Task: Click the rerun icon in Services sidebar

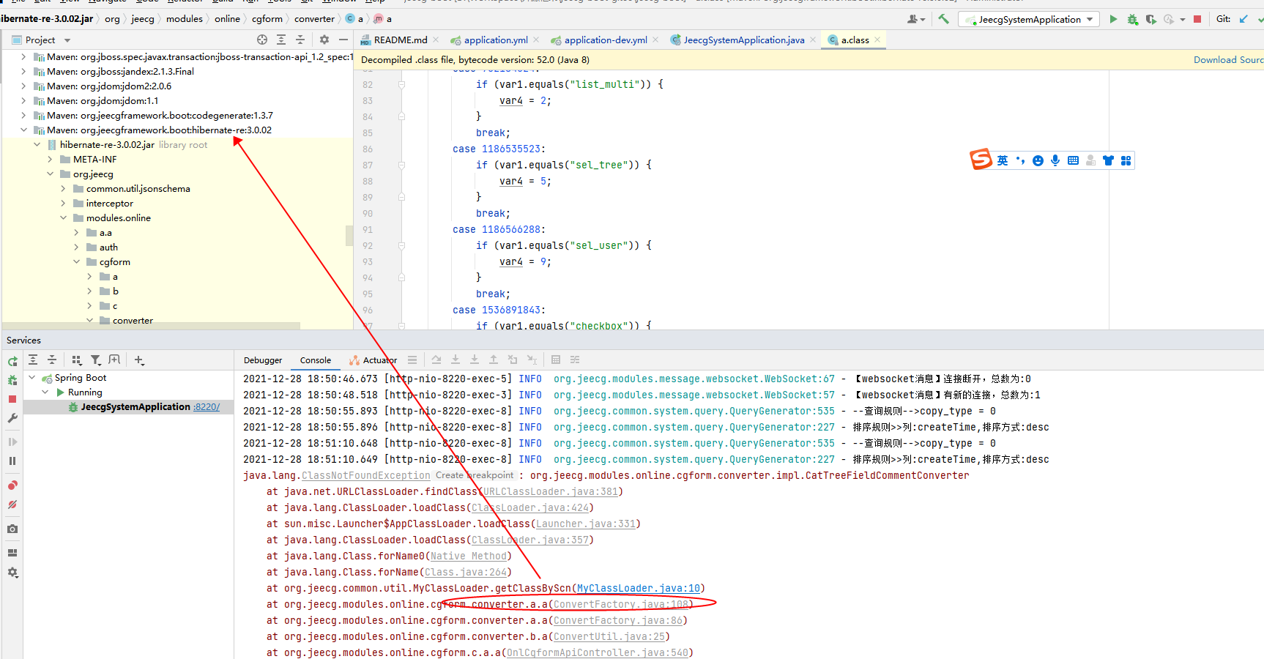Action: [x=12, y=361]
